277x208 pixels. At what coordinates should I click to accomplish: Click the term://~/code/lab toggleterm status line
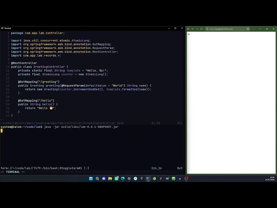click(45, 168)
